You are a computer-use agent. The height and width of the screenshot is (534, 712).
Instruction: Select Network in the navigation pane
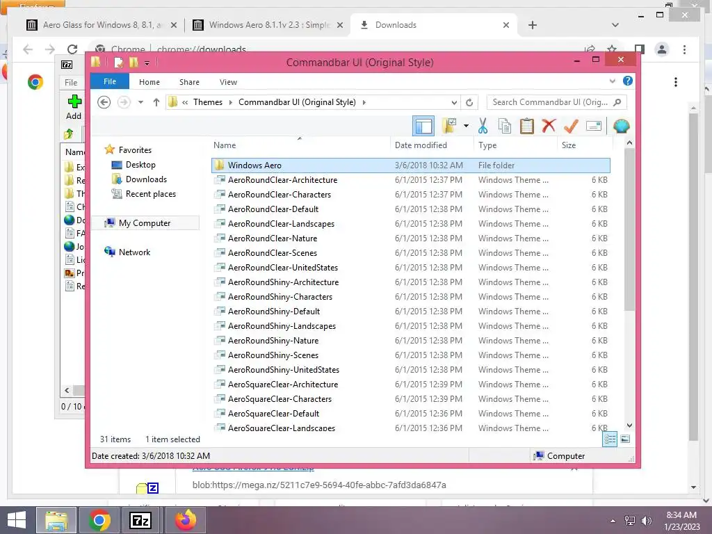(134, 252)
